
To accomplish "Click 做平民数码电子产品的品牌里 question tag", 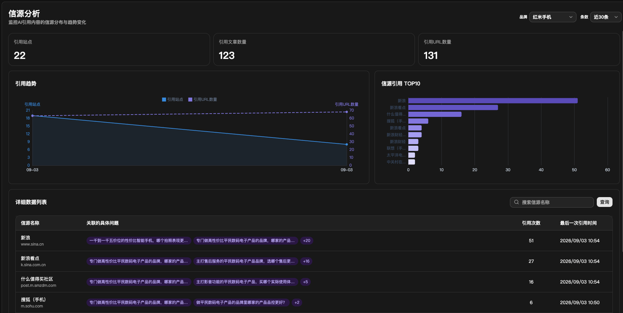I will click(241, 303).
